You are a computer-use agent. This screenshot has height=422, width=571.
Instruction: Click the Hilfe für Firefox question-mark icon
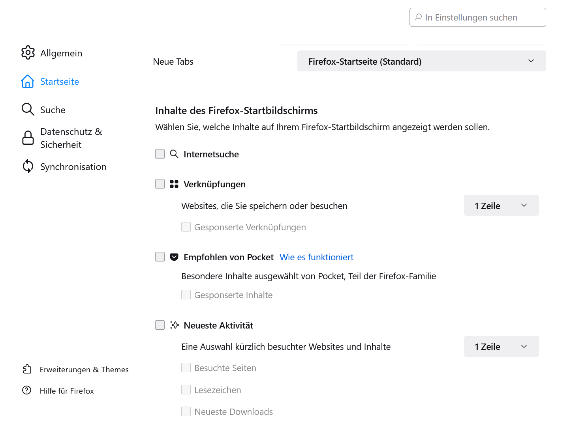click(x=27, y=390)
